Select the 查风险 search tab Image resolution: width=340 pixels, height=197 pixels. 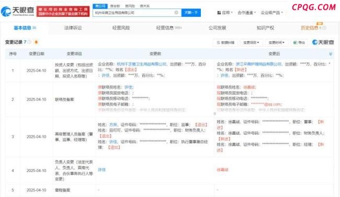pos(130,6)
